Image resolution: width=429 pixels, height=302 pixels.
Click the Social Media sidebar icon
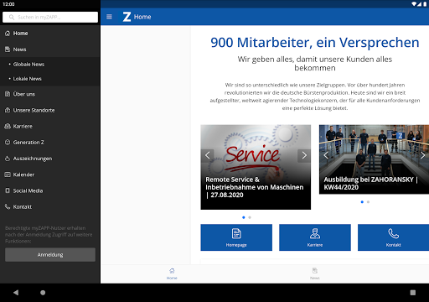coord(8,190)
